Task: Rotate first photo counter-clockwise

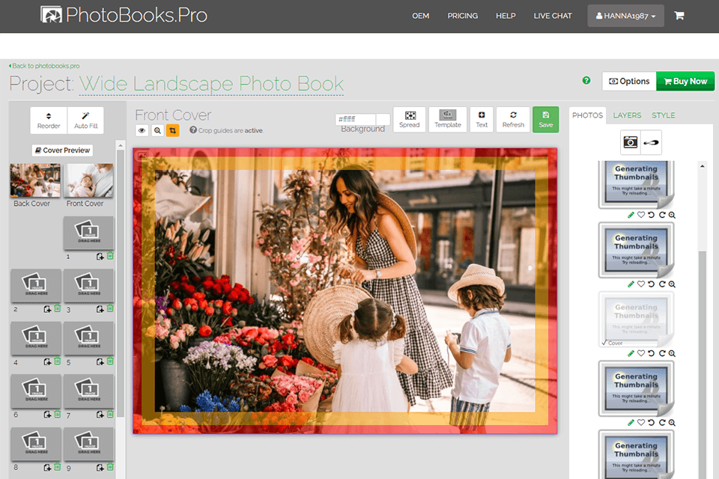Action: pyautogui.click(x=651, y=215)
